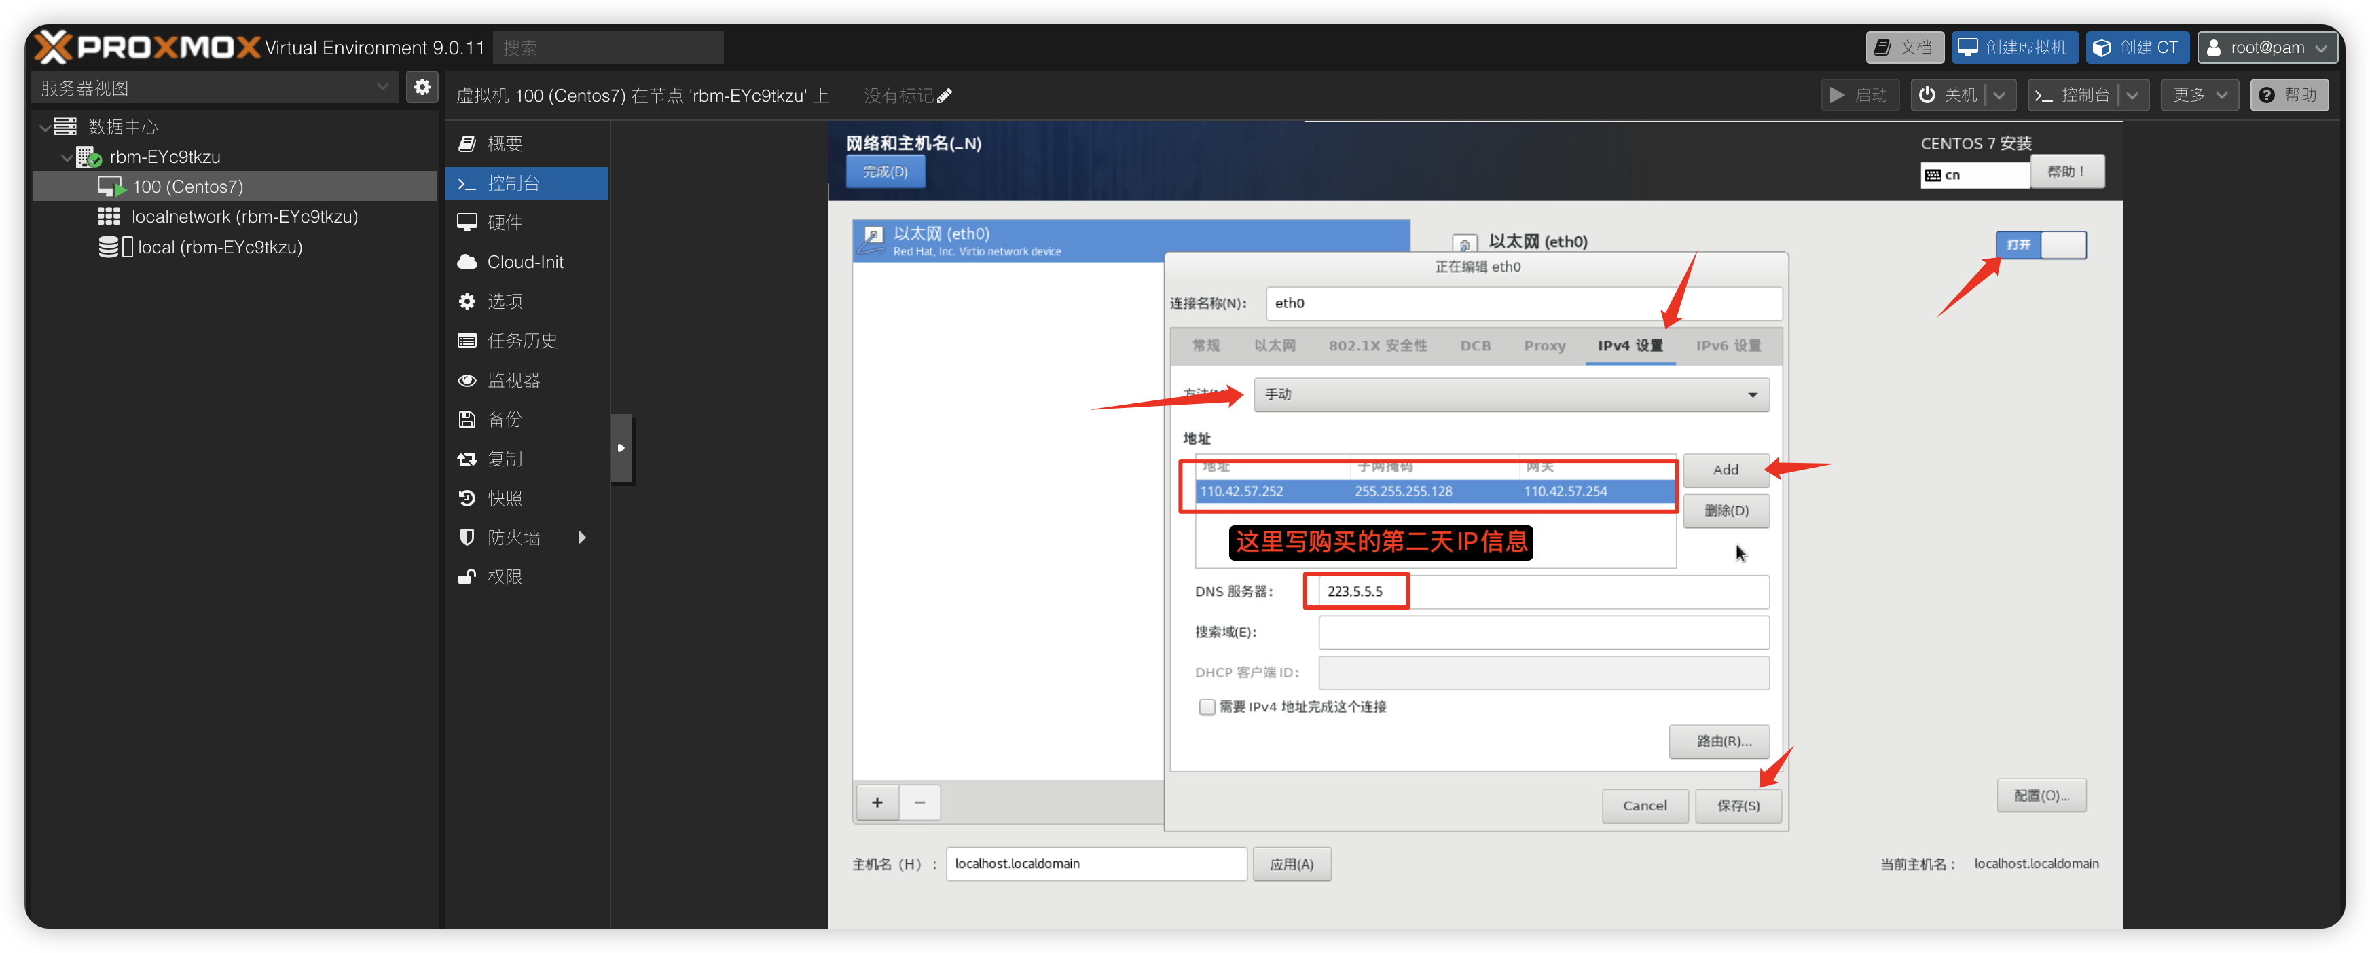This screenshot has width=2370, height=953.
Task: Toggle the eth0 Ethernet on/off switch
Action: (x=2040, y=244)
